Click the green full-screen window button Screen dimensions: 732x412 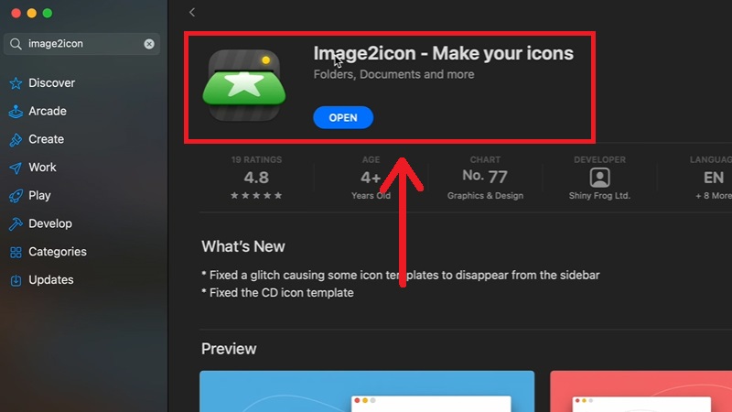48,13
